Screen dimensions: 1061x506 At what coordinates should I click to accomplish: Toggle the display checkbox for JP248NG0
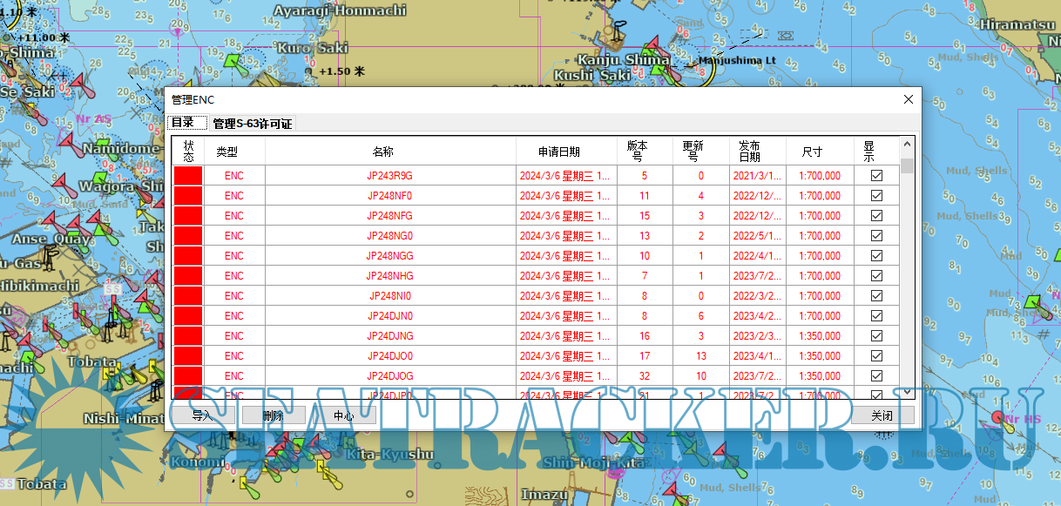point(876,236)
